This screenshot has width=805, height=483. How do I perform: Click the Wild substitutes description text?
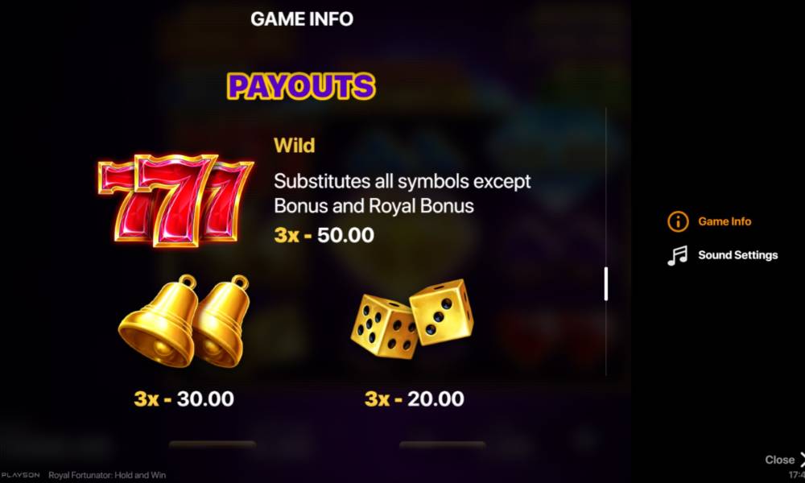click(x=402, y=193)
